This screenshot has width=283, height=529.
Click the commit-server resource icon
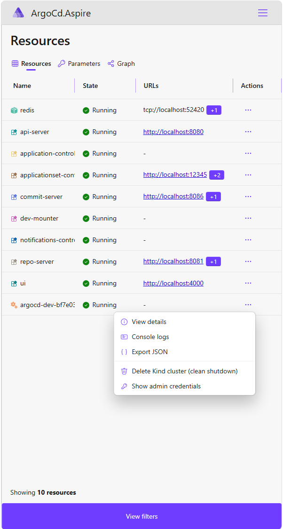click(14, 197)
